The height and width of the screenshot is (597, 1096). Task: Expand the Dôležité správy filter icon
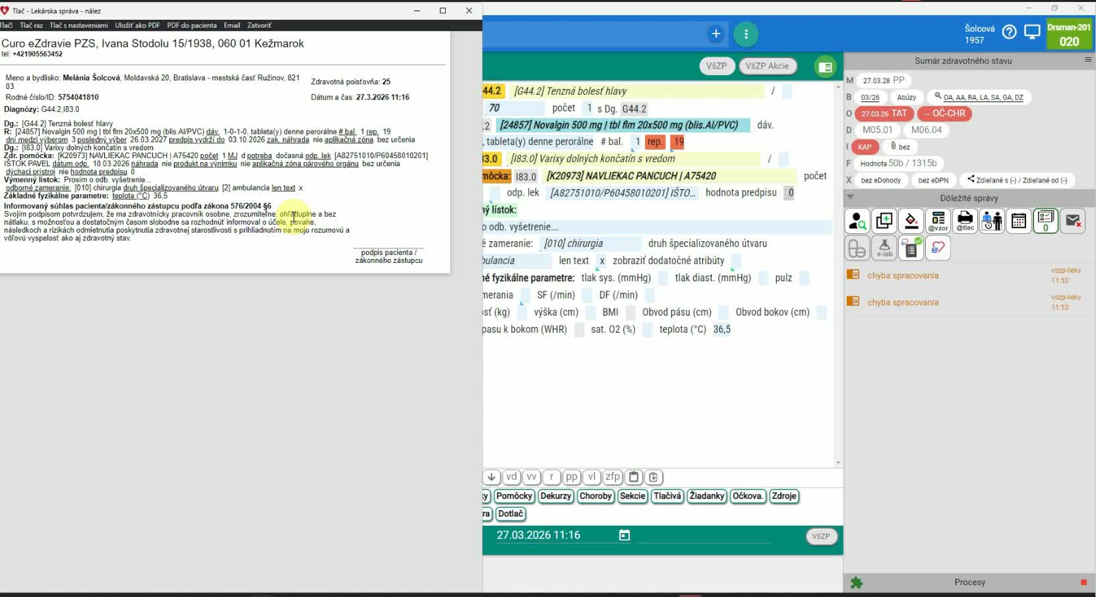point(851,197)
